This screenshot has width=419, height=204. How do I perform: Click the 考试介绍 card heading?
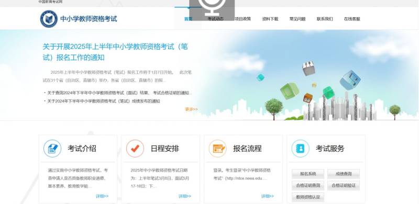tap(82, 149)
